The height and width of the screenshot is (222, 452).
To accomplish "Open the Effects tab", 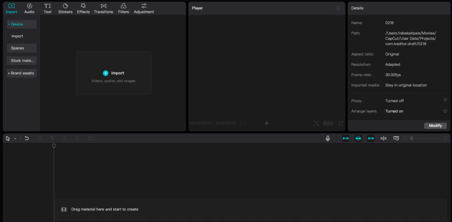I will 83,9.
